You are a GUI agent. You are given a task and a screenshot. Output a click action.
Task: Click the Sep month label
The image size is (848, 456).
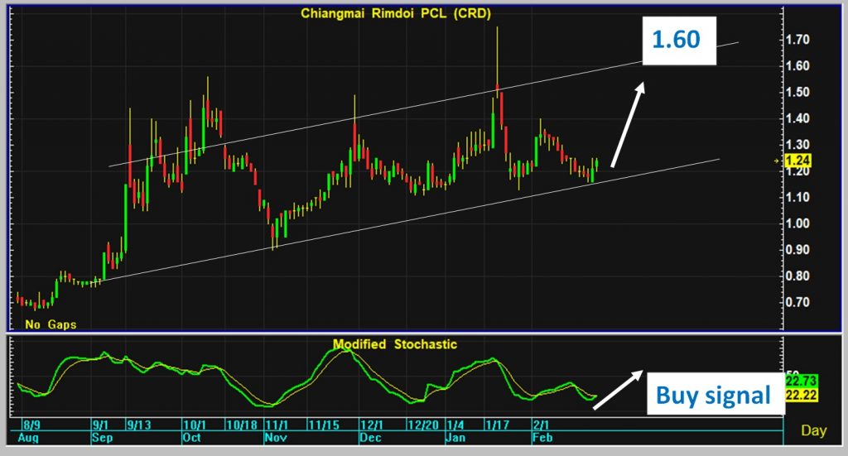coord(102,438)
